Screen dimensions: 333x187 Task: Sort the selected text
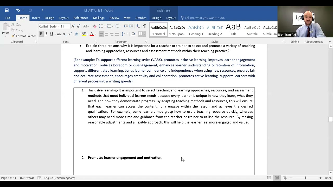tap(138, 26)
